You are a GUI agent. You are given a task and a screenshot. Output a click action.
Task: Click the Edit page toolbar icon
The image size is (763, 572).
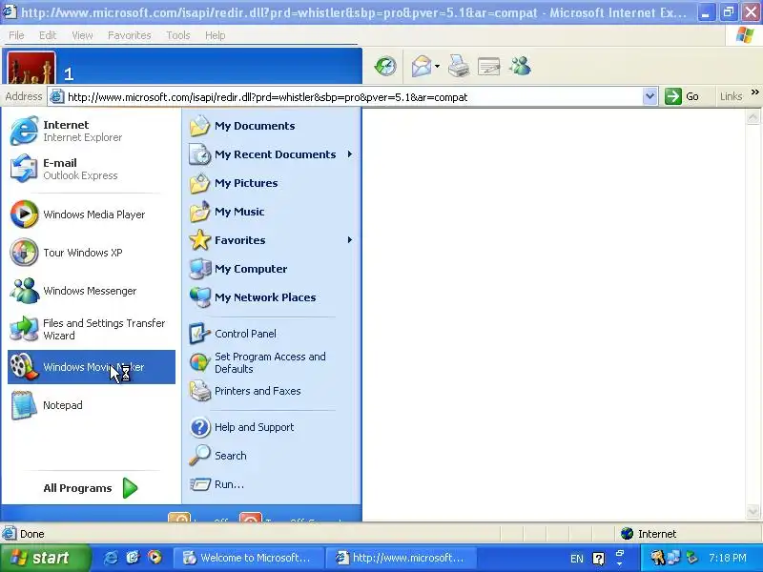489,66
